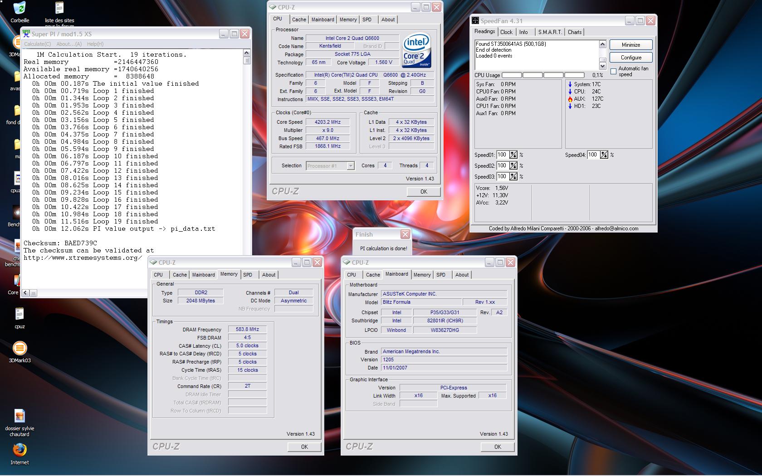
Task: Adjust Speed04 spinner arrows
Action: pyautogui.click(x=604, y=155)
